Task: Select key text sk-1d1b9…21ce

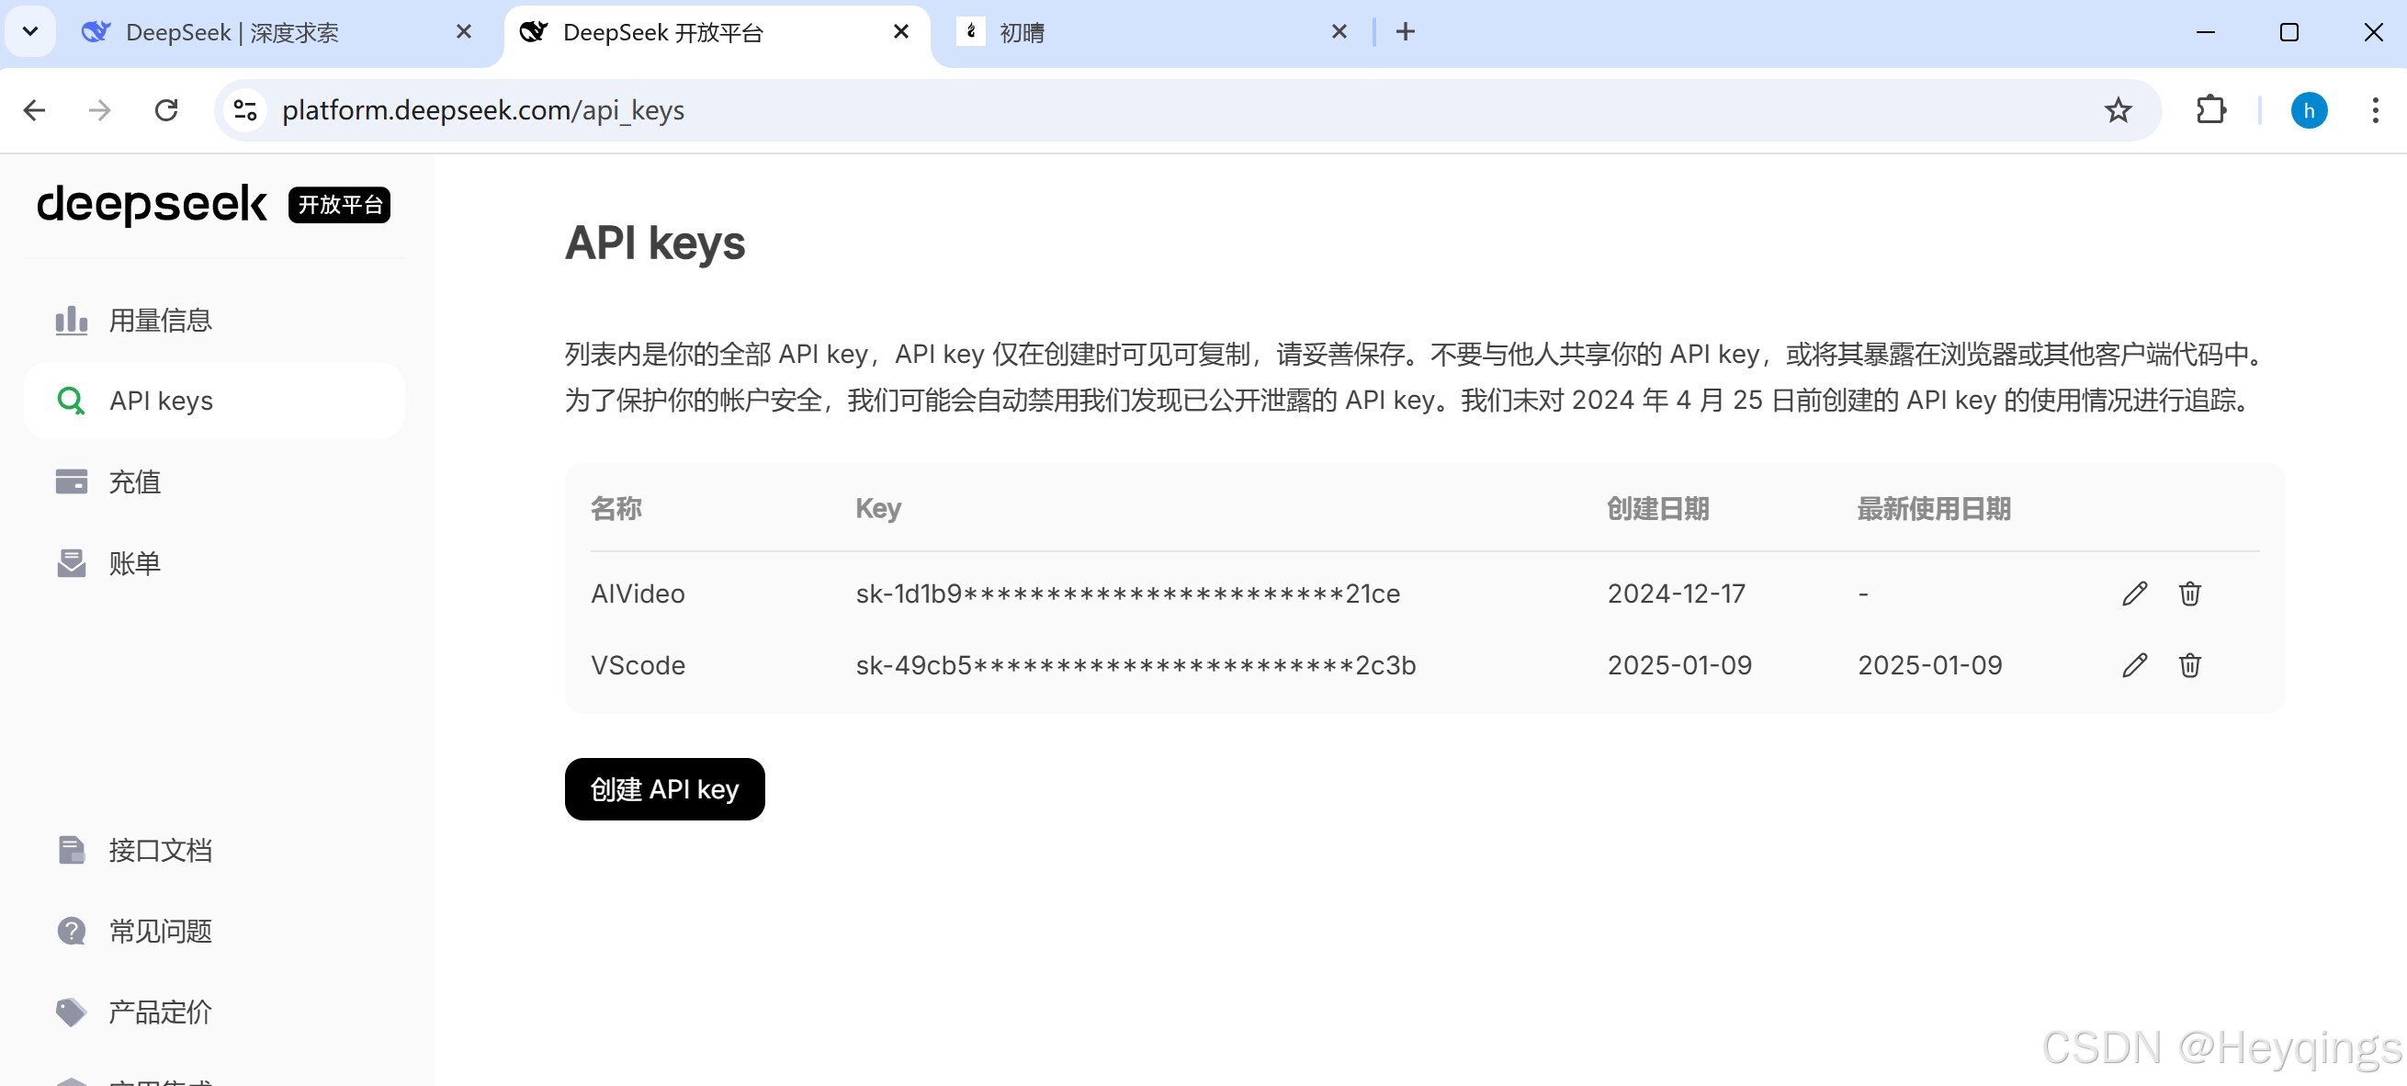Action: 1128,594
